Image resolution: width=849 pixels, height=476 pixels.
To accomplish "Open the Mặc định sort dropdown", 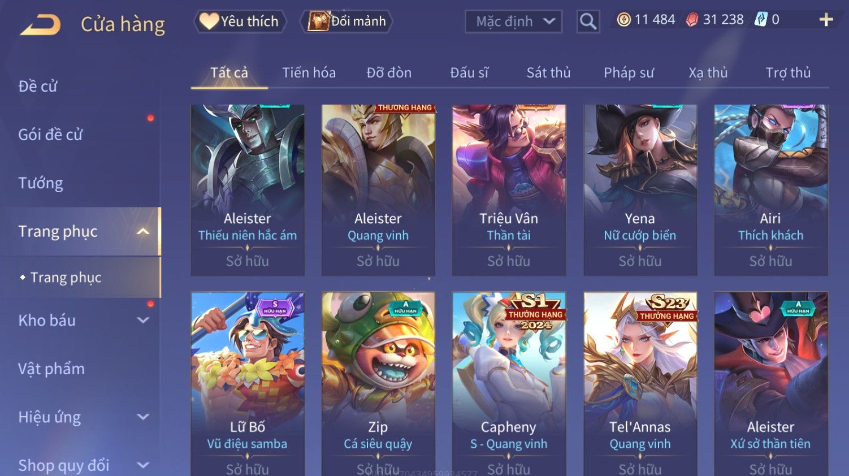I will tap(513, 21).
